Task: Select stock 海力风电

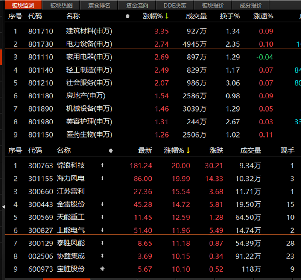Action: click(x=71, y=179)
